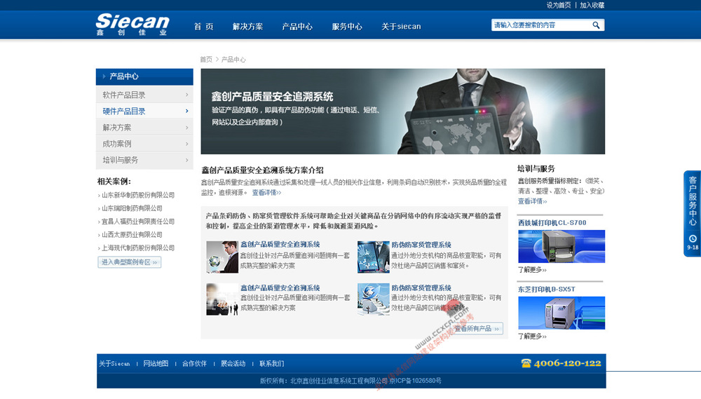The height and width of the screenshot is (399, 701).
Task: Click the top anti-counterfeit system thumbnail
Action: point(373,257)
